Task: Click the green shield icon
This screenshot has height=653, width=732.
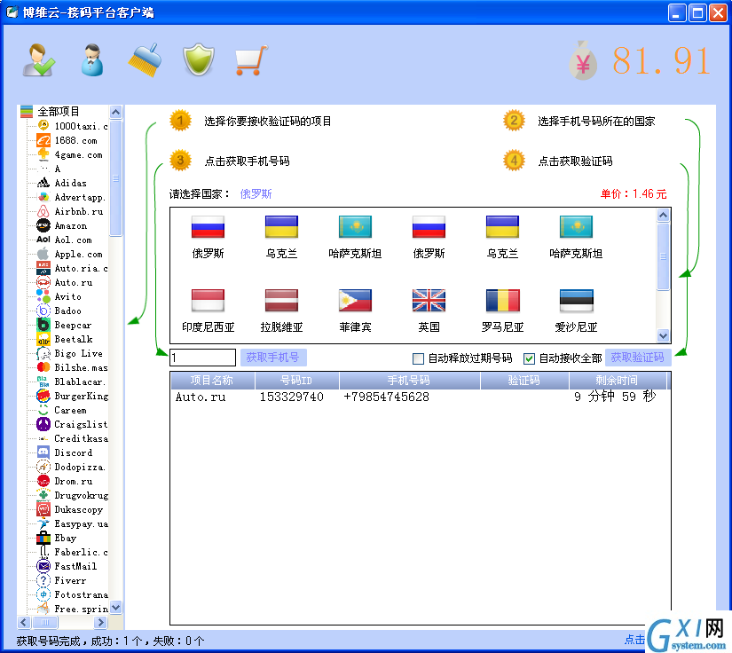Action: pos(199,59)
